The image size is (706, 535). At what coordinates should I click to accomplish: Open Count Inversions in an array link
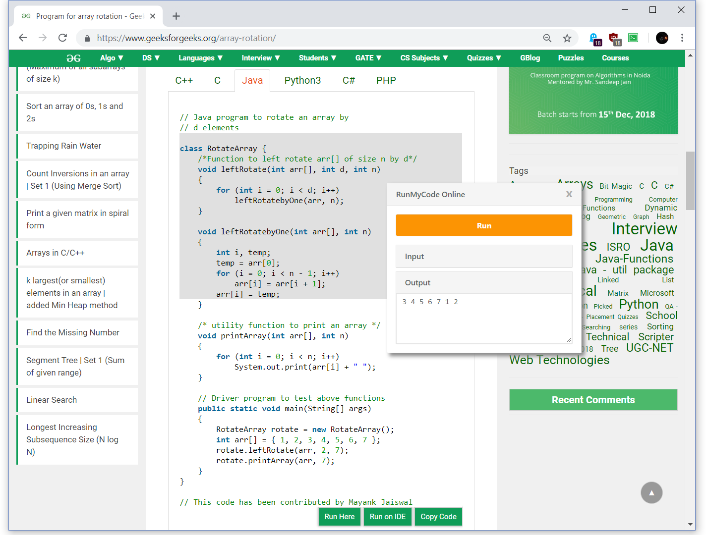pyautogui.click(x=77, y=180)
